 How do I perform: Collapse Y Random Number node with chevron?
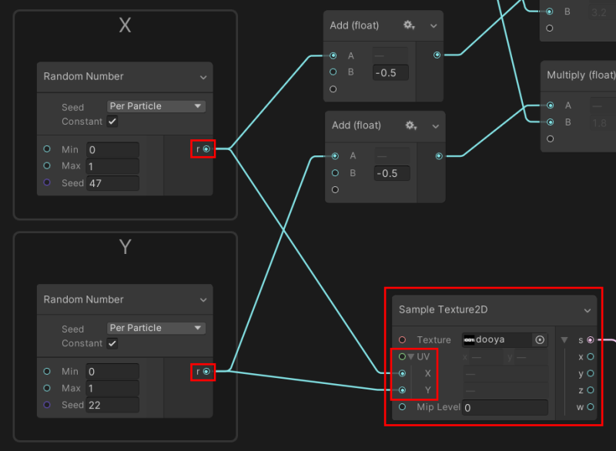pyautogui.click(x=203, y=300)
